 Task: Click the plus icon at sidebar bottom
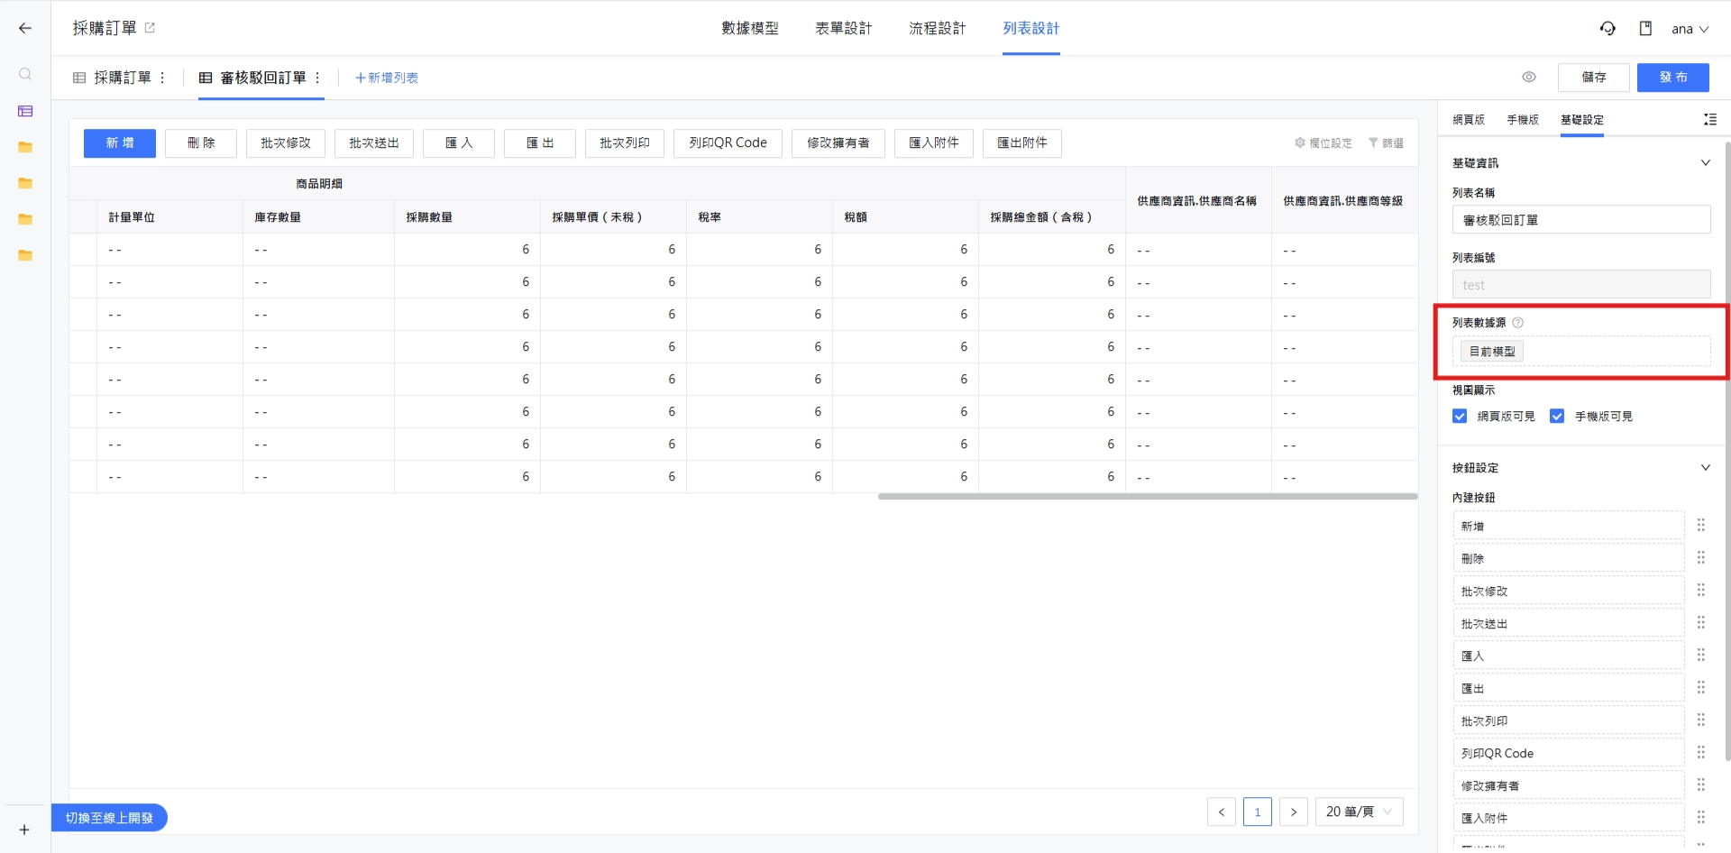tap(24, 830)
